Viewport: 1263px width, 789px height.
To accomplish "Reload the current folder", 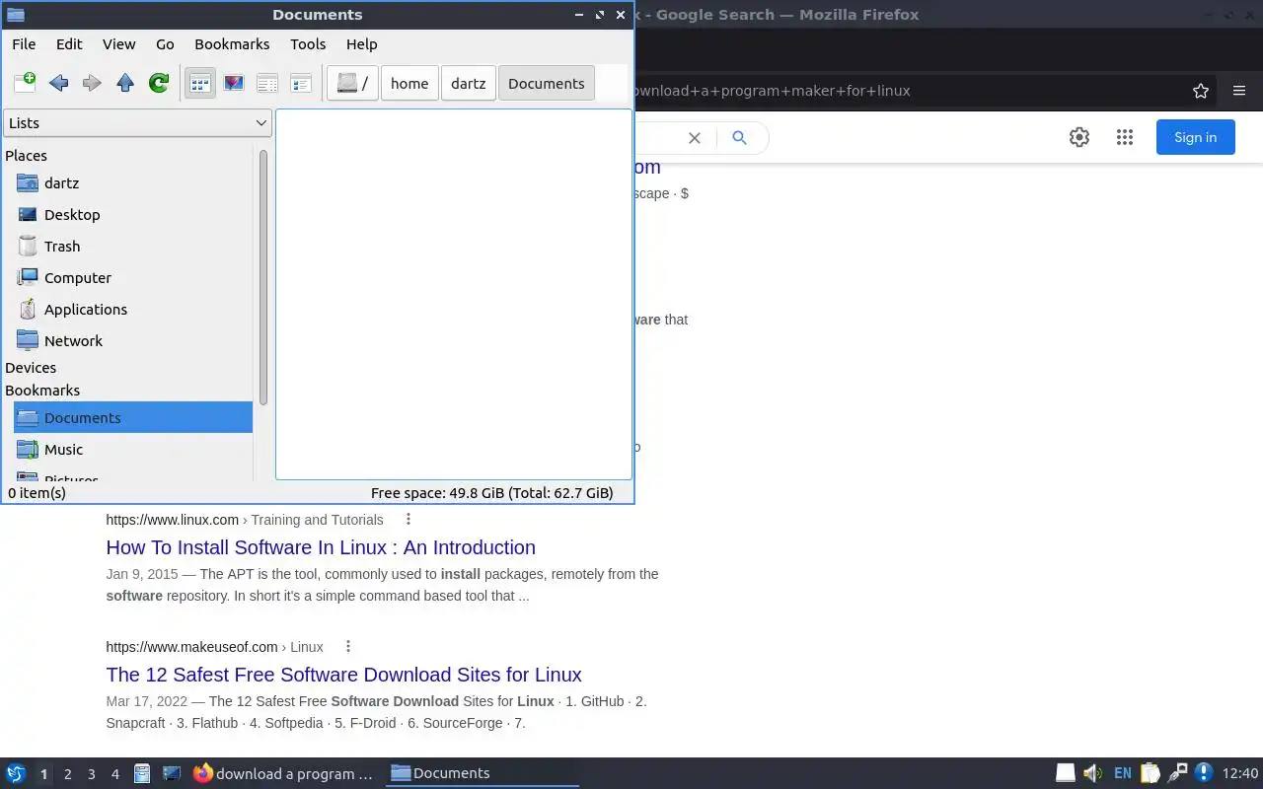I will point(159,83).
